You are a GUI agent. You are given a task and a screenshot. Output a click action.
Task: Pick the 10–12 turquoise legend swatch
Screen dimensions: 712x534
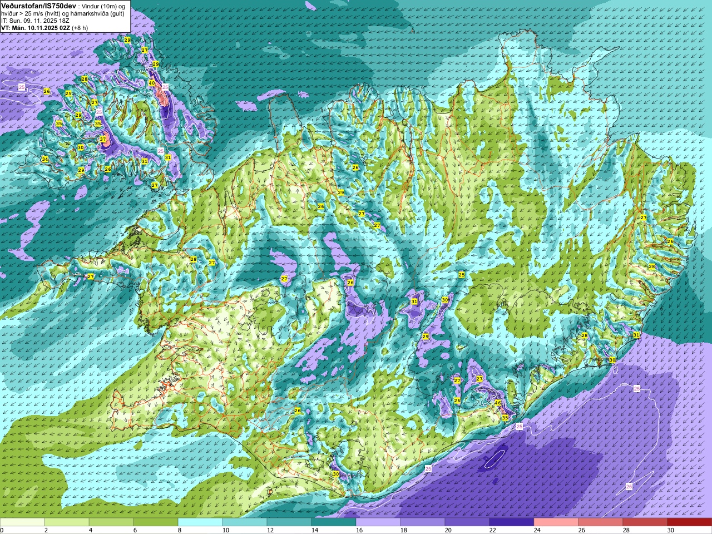point(245,522)
